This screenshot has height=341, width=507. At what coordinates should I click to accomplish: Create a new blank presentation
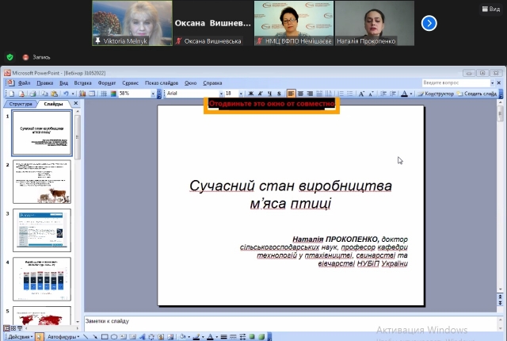(x=12, y=94)
